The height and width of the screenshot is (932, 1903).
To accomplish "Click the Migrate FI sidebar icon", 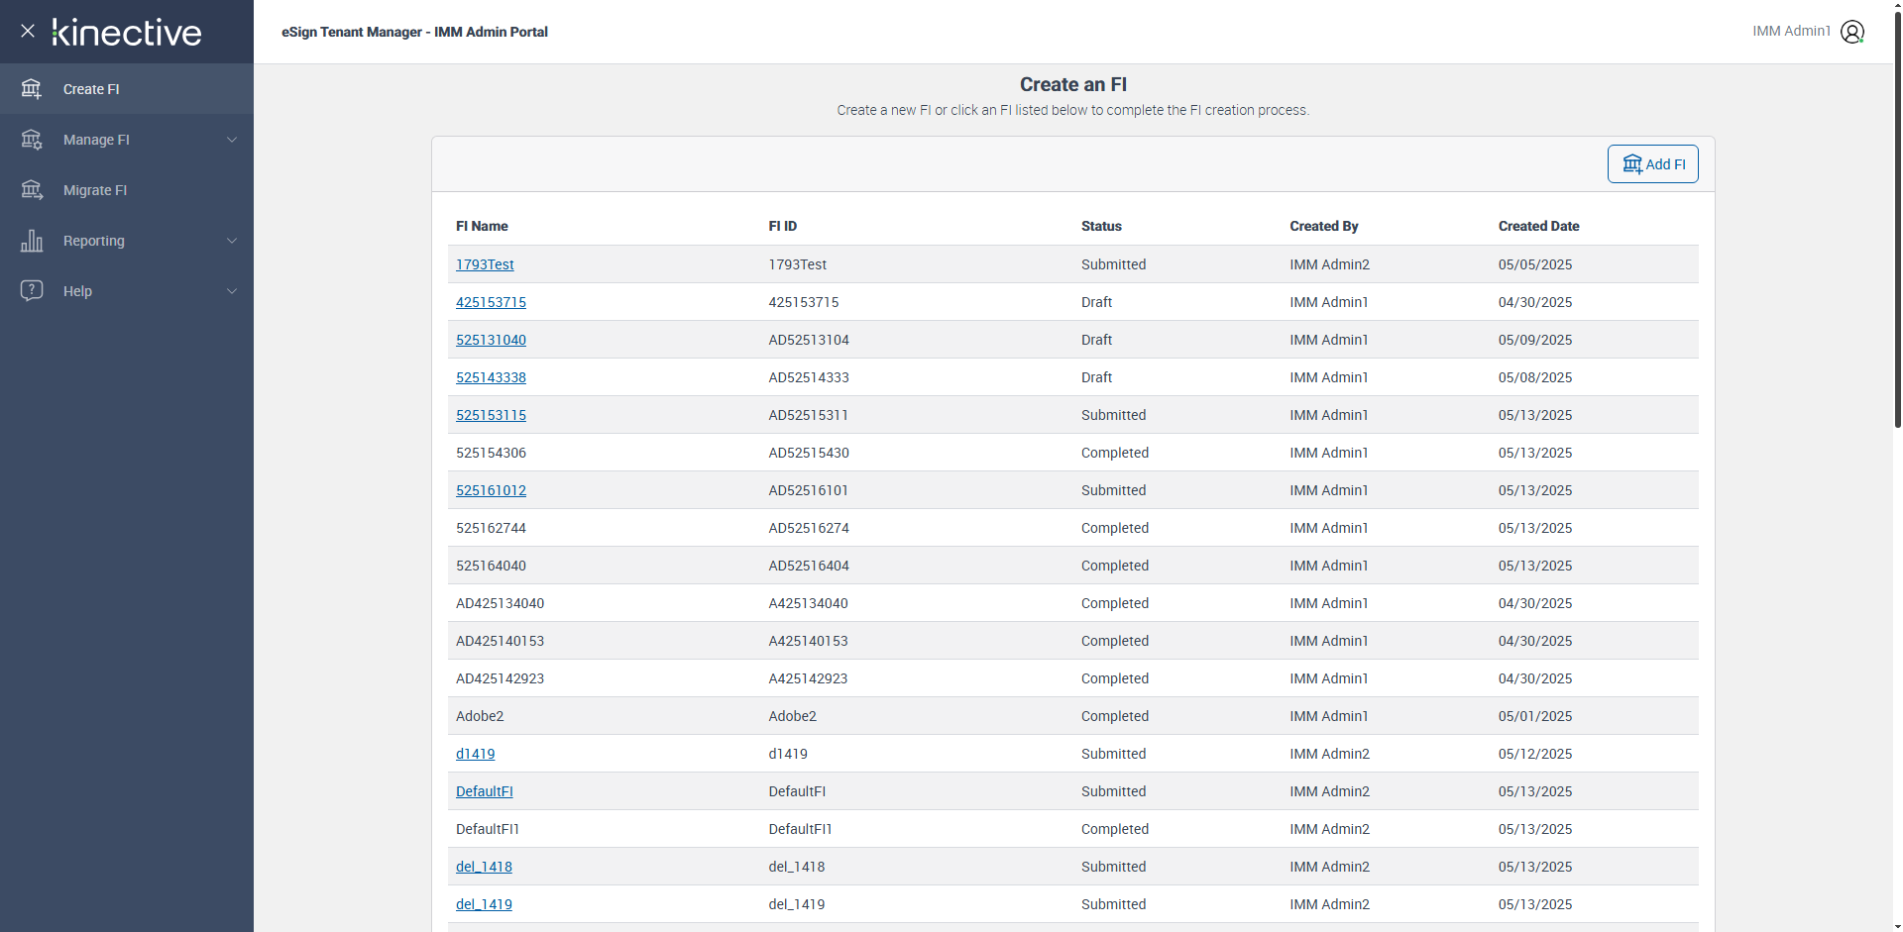I will point(32,190).
